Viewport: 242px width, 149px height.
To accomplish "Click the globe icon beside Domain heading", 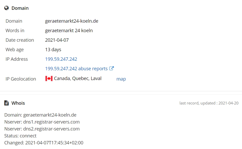I will click(x=6, y=8).
